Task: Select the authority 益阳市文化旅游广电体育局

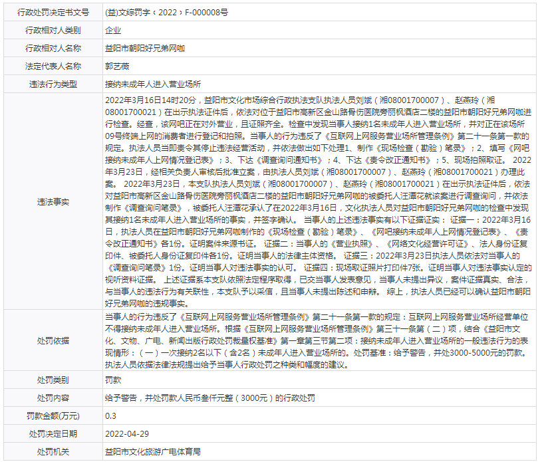Action: [x=153, y=452]
